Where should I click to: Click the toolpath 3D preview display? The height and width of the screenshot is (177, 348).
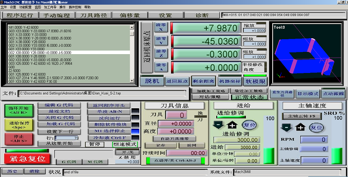coord(307,53)
